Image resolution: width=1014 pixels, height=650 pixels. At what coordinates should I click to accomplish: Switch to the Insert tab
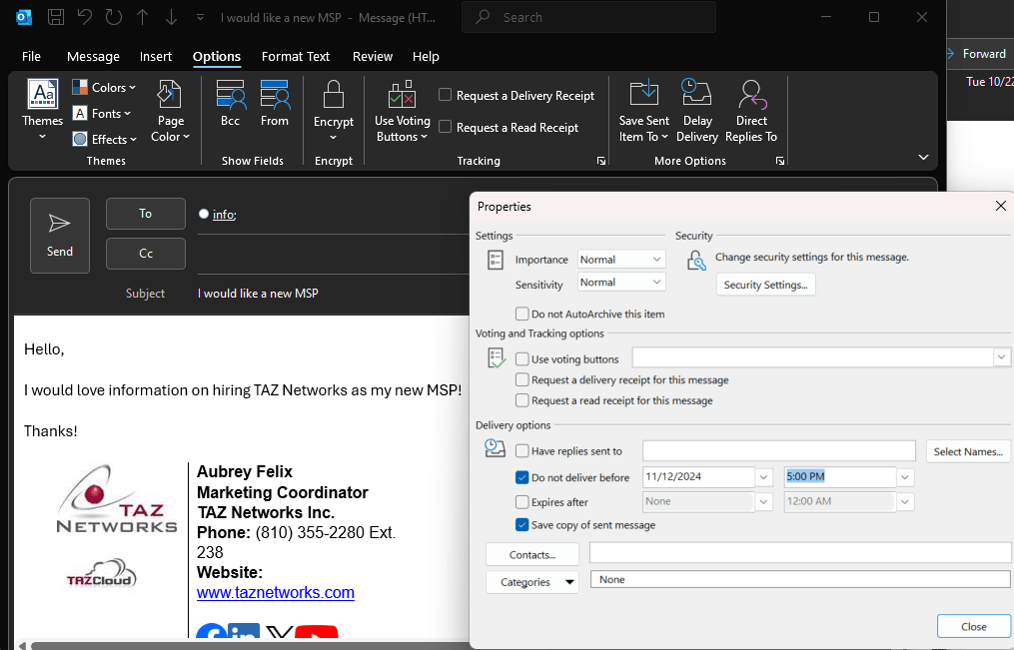[x=156, y=56]
